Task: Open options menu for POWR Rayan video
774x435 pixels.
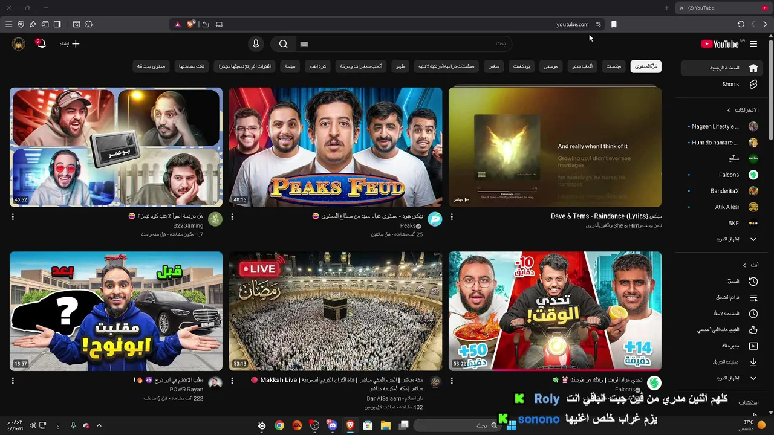Action: tap(13, 381)
